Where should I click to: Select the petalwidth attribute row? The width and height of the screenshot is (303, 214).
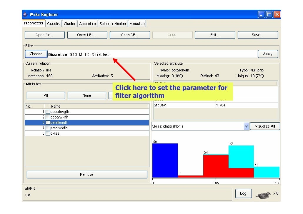click(87, 128)
